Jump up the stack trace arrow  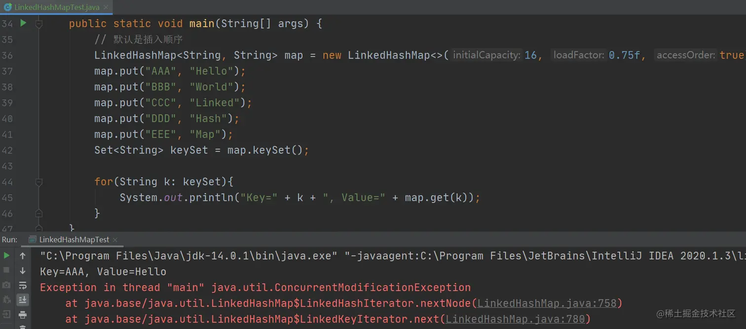click(23, 256)
